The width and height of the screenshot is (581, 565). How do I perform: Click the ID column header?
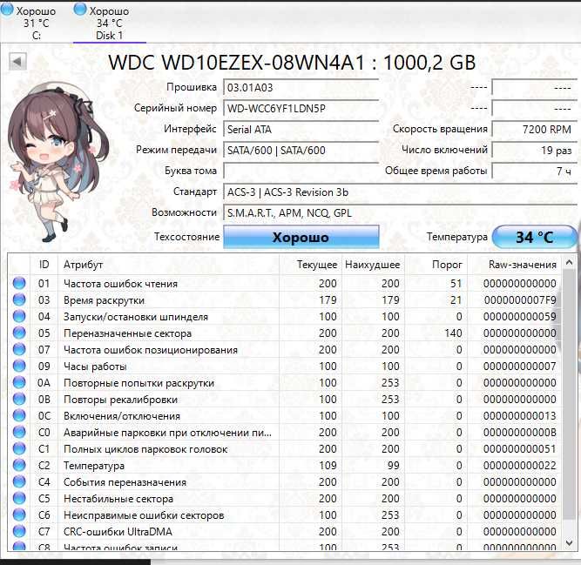click(x=44, y=265)
